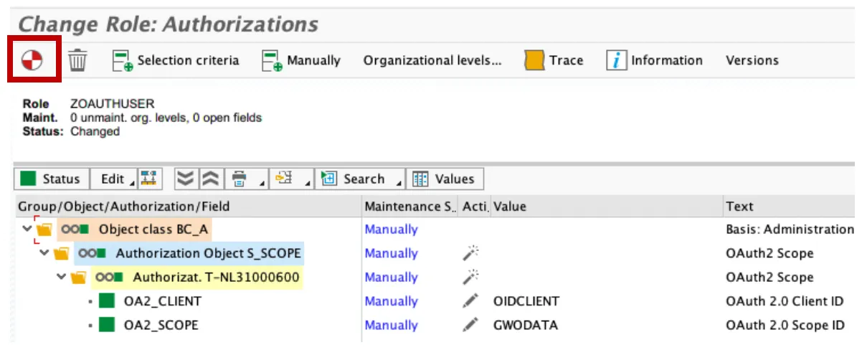Select the GWODATA value cell

525,325
